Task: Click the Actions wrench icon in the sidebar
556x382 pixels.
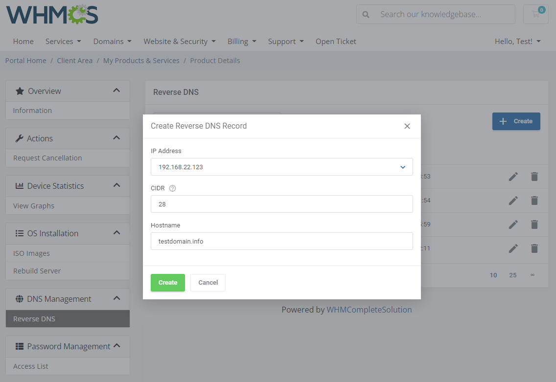Action: (19, 138)
